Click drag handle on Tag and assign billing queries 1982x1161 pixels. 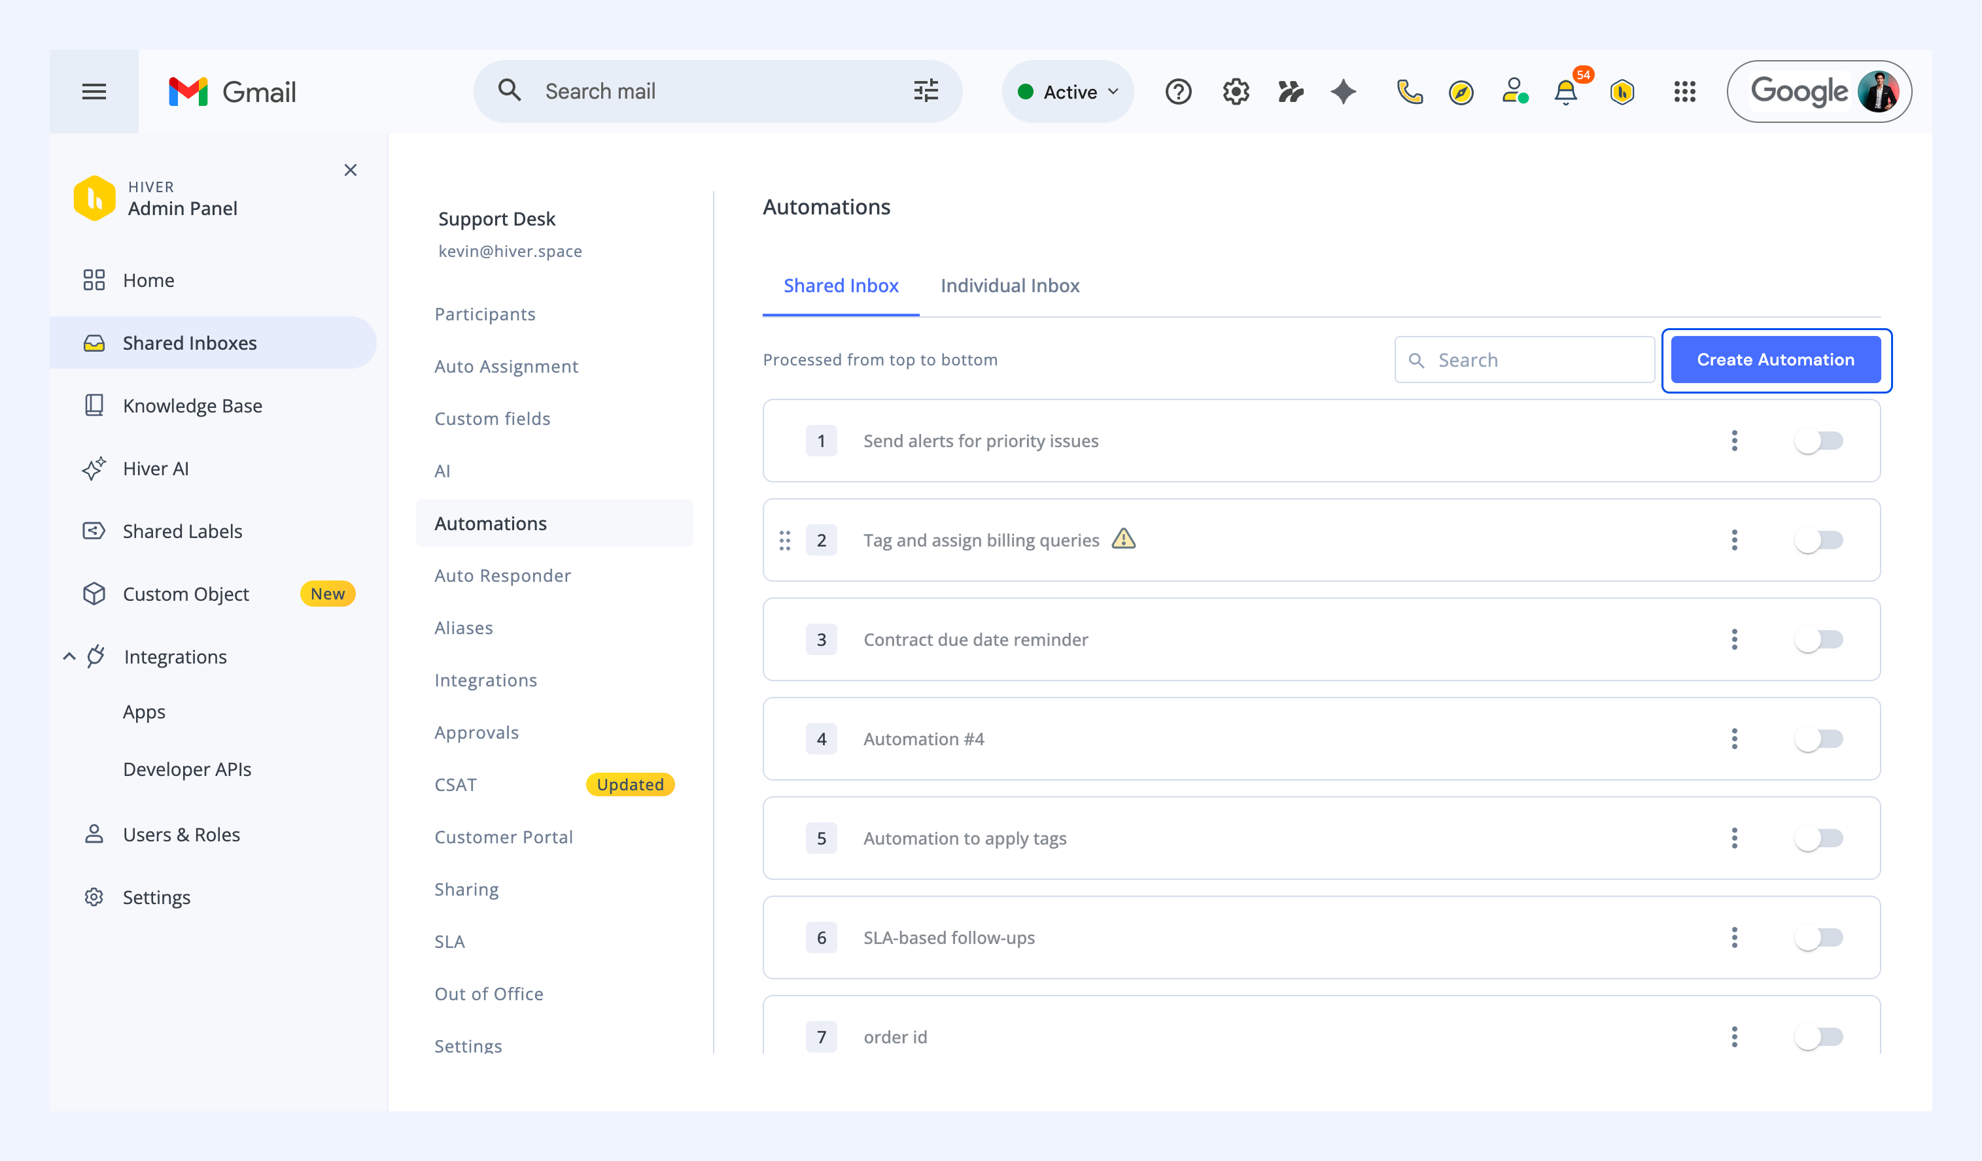[785, 540]
